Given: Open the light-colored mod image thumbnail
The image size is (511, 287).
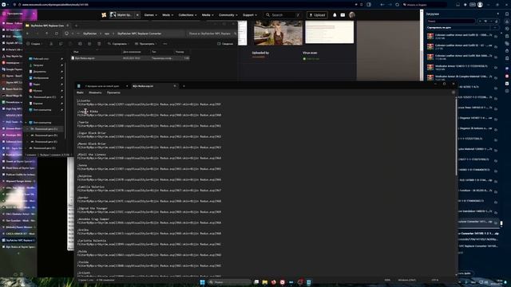Looking at the screenshot, I should coord(330,32).
